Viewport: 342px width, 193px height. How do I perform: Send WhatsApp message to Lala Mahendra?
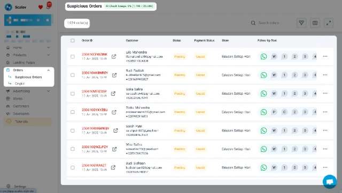click(x=263, y=57)
